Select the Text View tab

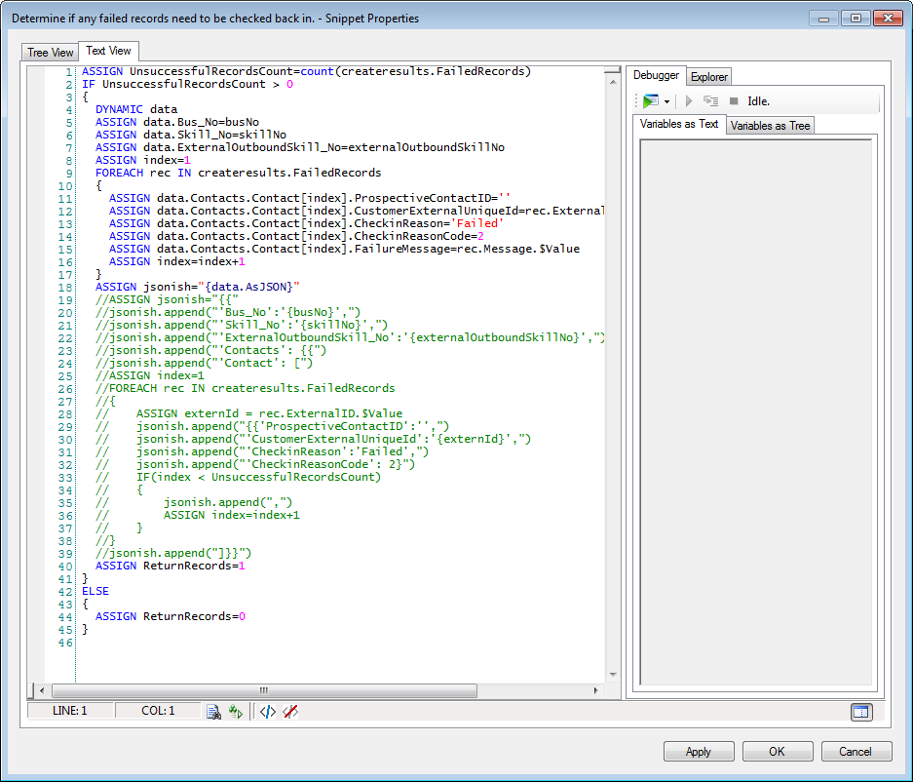point(108,51)
